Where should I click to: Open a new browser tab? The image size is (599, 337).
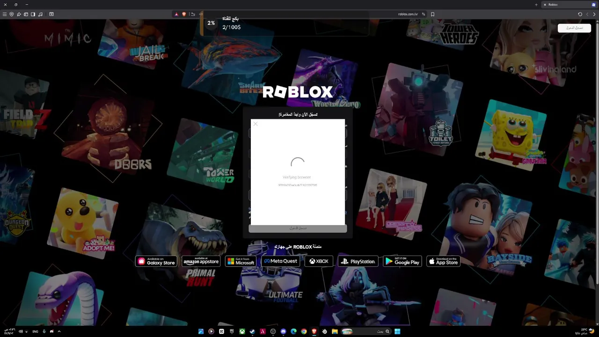click(536, 5)
